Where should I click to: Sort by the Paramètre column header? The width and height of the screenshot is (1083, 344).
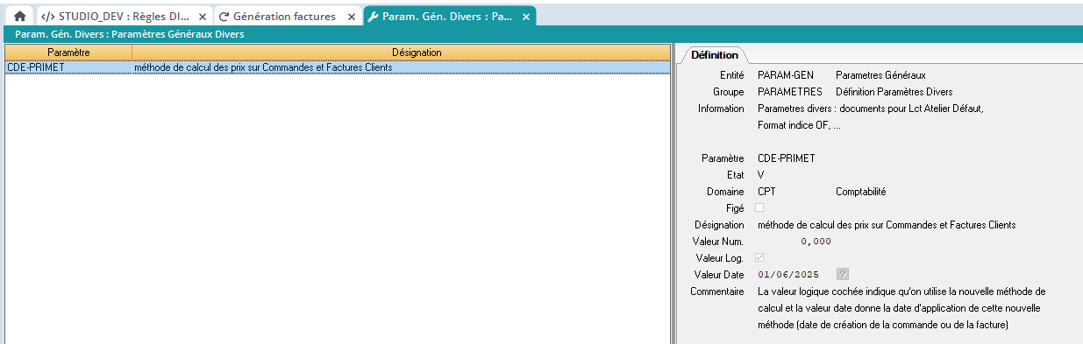pyautogui.click(x=68, y=53)
